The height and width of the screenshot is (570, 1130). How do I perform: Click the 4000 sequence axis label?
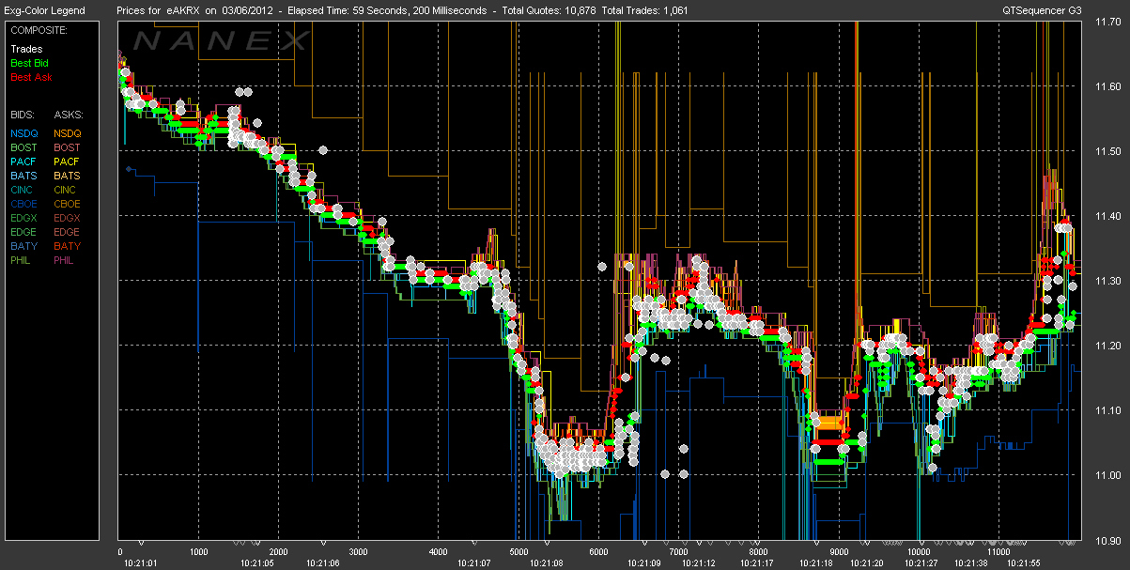tap(438, 552)
